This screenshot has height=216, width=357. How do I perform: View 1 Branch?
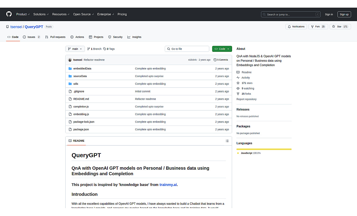pyautogui.click(x=94, y=49)
